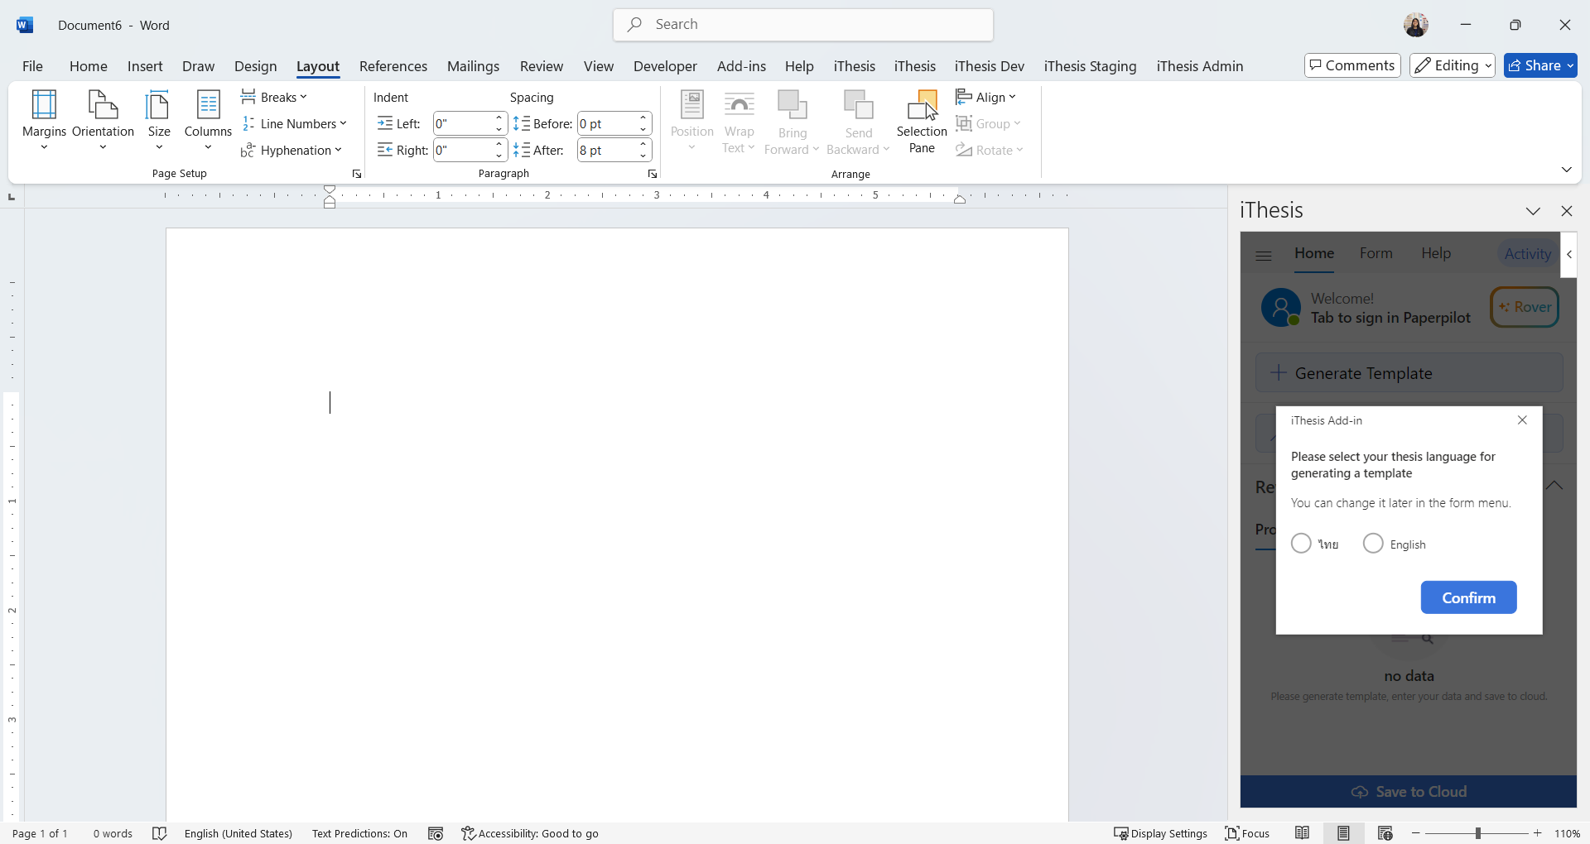Open the Paragraph dialog launcher

(653, 174)
